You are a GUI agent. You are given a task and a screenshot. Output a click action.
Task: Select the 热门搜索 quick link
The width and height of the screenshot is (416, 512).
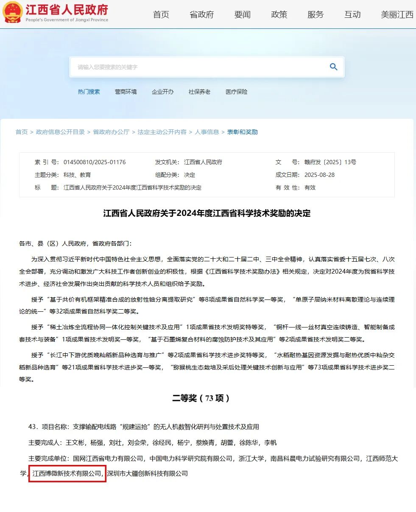89,92
